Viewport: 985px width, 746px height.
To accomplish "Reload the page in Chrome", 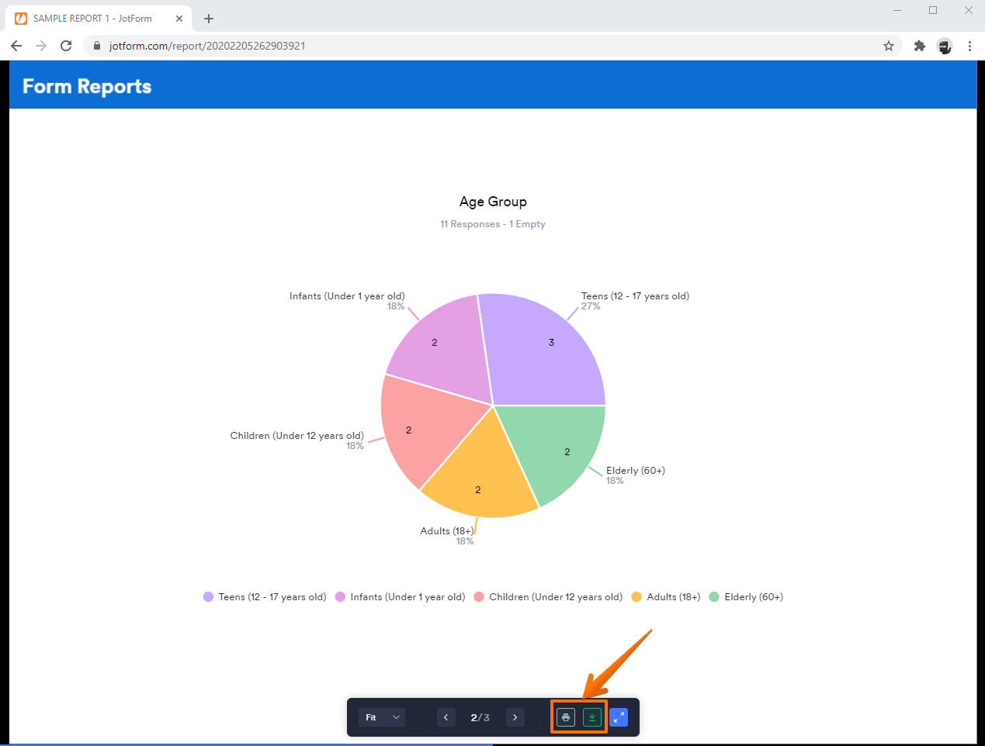I will 65,46.
